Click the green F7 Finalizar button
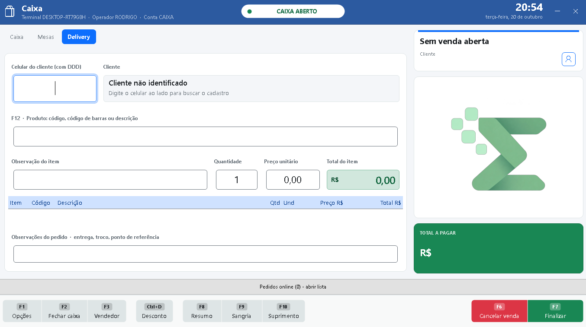Image resolution: width=586 pixels, height=327 pixels. click(x=555, y=311)
